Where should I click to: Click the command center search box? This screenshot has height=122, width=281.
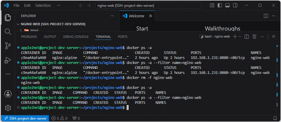[148, 6]
